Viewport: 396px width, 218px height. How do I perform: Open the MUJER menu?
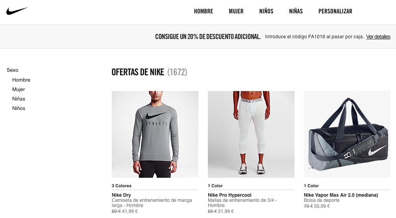[236, 11]
